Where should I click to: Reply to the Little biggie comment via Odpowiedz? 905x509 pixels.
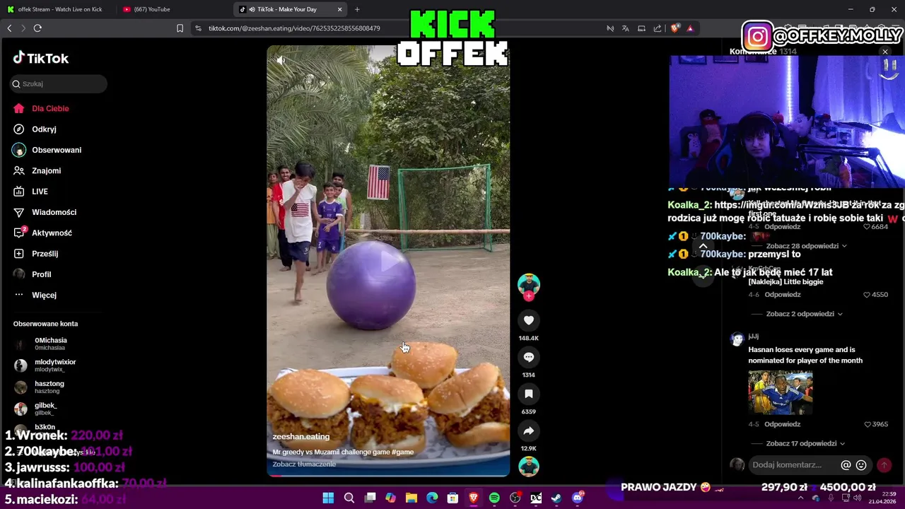pyautogui.click(x=782, y=295)
